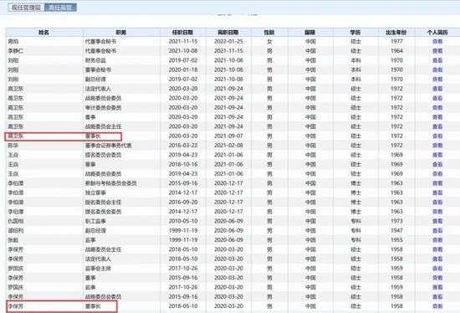Select the 陈华 name cell
Screen dimensions: 460x313
point(13,146)
